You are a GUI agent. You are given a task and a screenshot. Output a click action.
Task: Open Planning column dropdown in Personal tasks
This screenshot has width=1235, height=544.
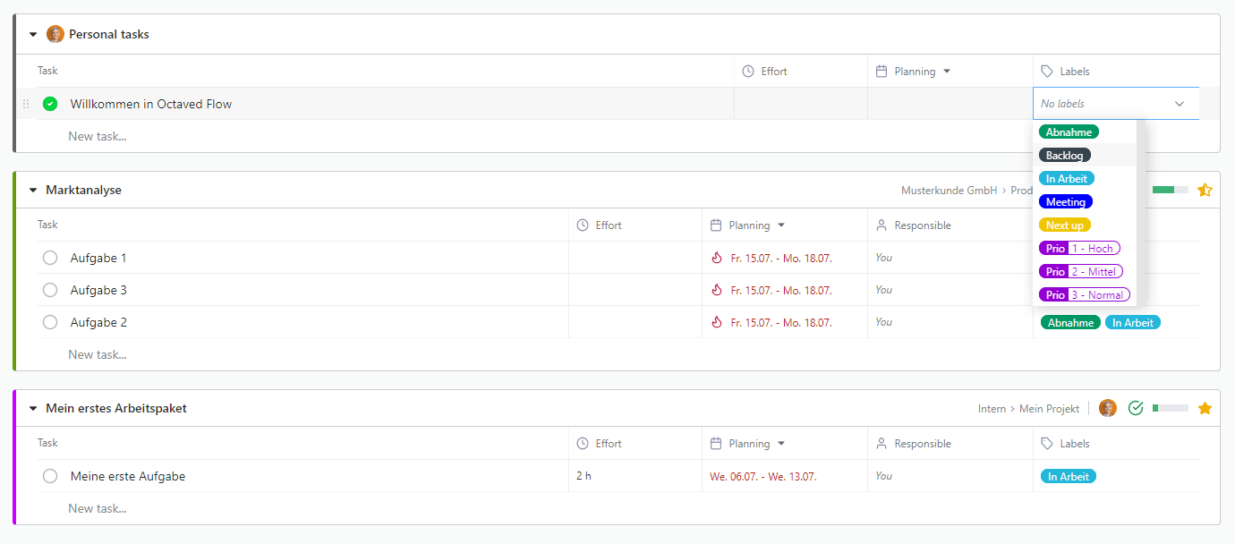(x=947, y=72)
